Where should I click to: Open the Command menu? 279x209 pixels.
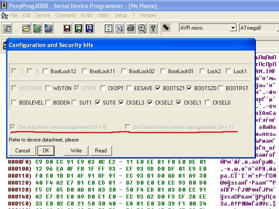pyautogui.click(x=65, y=15)
